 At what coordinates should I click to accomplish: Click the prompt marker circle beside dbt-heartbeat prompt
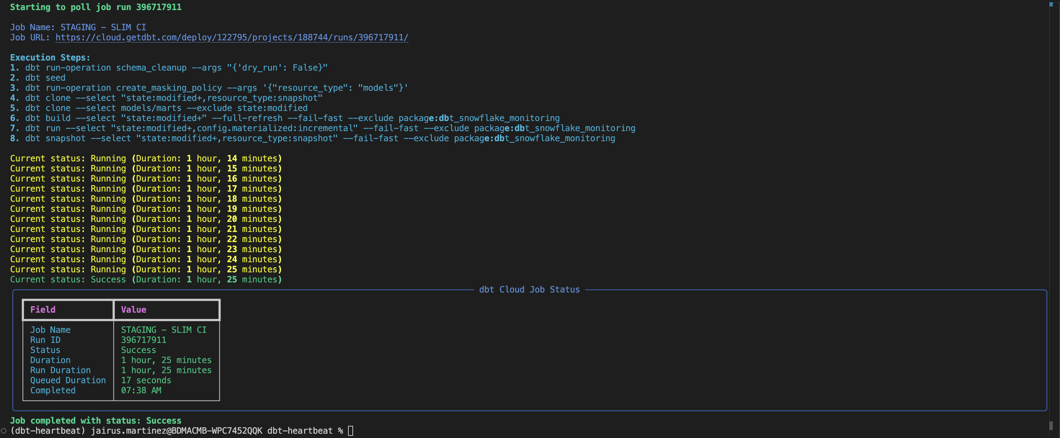coord(3,430)
